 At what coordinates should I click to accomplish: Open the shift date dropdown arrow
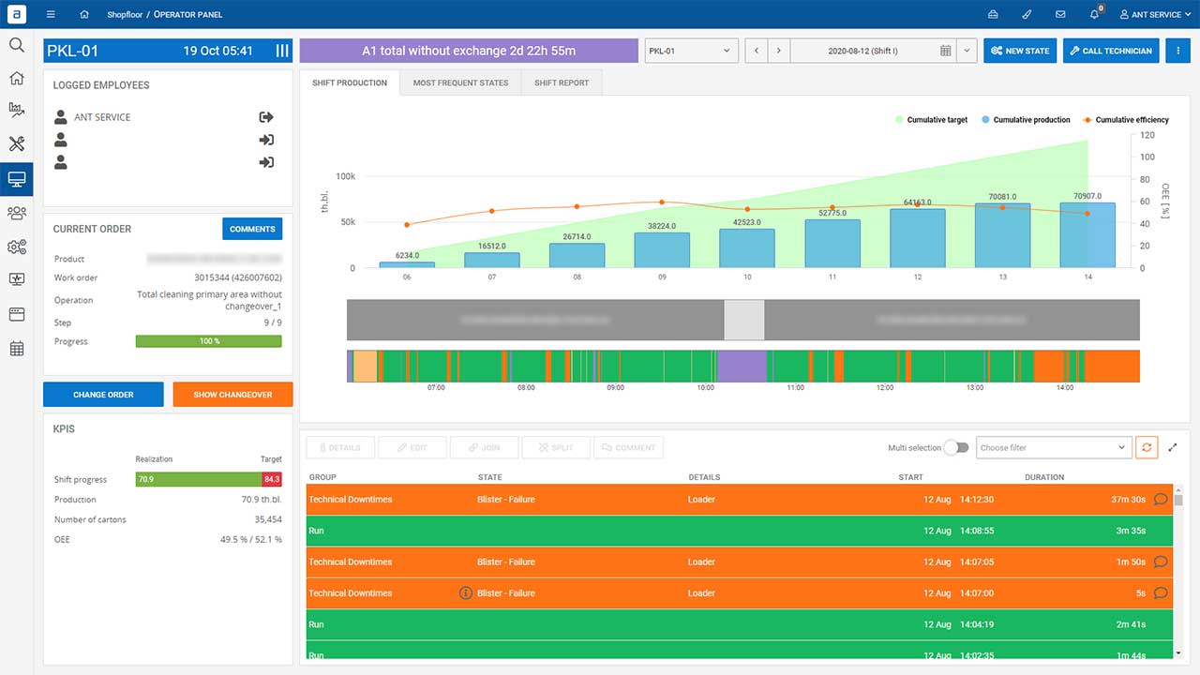[x=967, y=51]
